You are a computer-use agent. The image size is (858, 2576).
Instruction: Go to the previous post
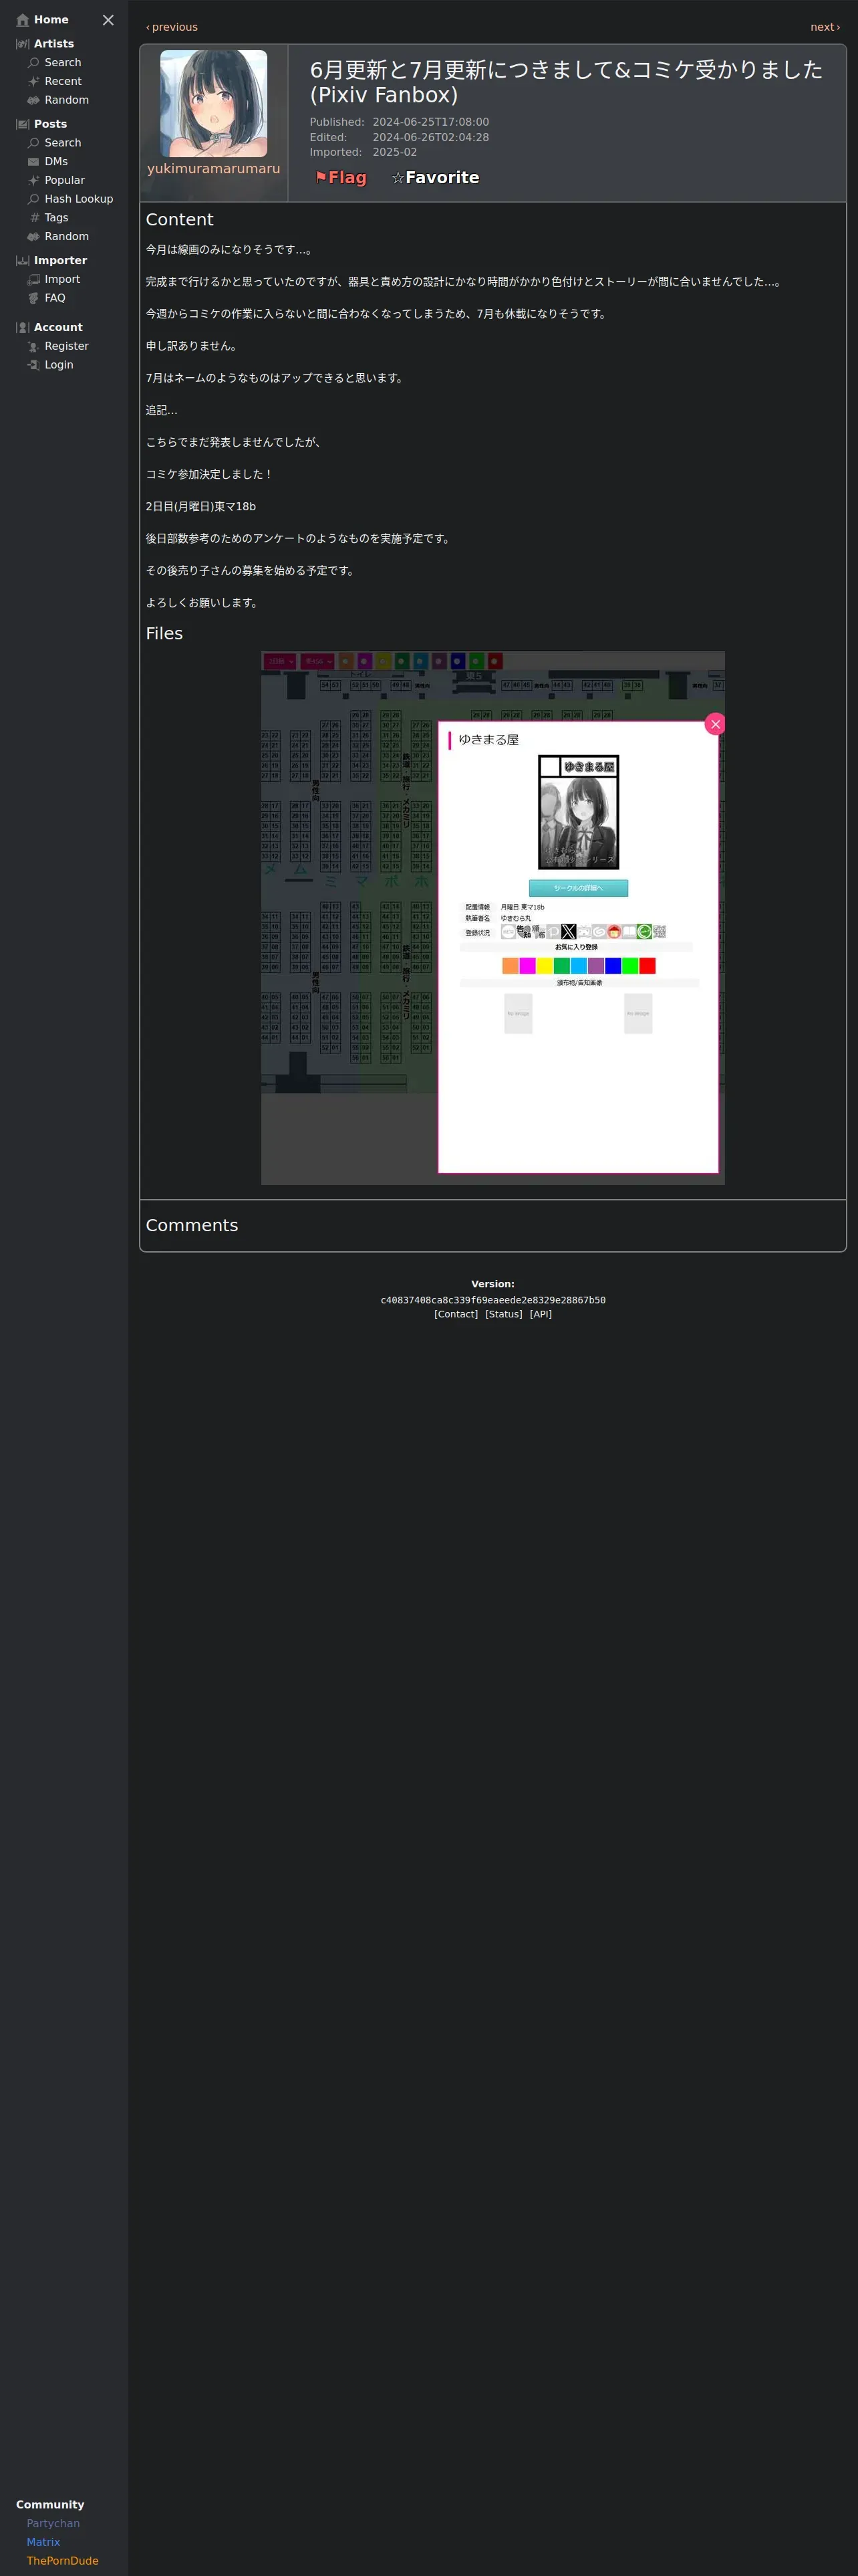172,27
